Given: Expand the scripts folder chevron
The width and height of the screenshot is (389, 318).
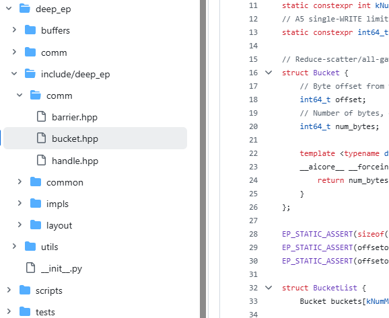Looking at the screenshot, I should pyautogui.click(x=9, y=290).
